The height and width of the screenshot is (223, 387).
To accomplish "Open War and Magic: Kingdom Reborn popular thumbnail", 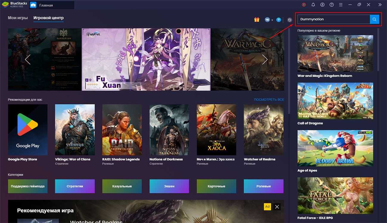I will point(335,54).
